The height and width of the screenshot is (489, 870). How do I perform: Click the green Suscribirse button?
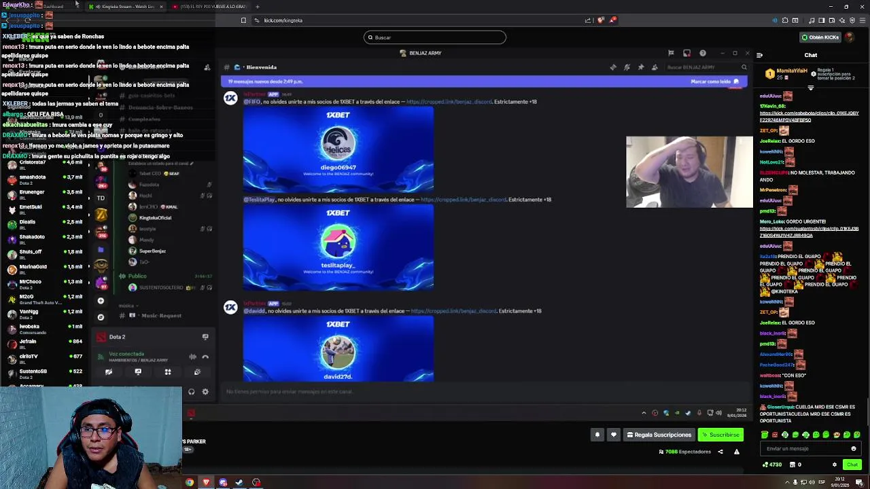coord(720,435)
